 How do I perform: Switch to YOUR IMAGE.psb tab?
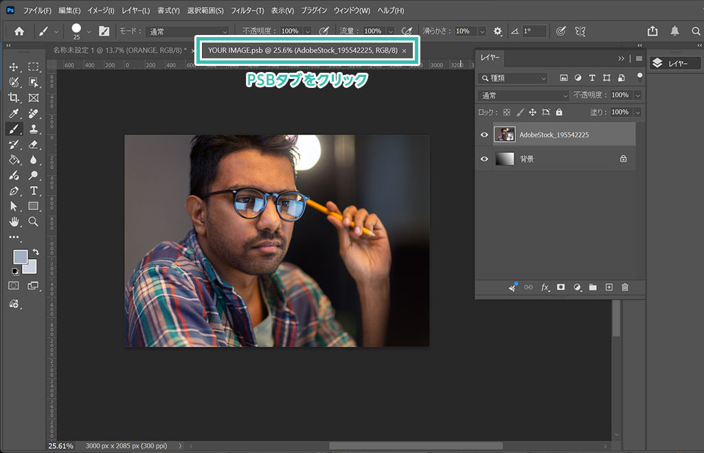(303, 50)
